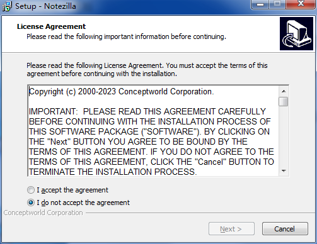Click the license scrollbar down arrow
The height and width of the screenshot is (244, 317).
(x=284, y=171)
